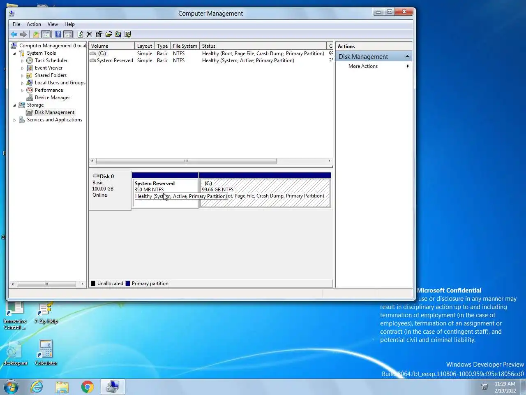Collapse the Disk Management actions section

coord(407,56)
